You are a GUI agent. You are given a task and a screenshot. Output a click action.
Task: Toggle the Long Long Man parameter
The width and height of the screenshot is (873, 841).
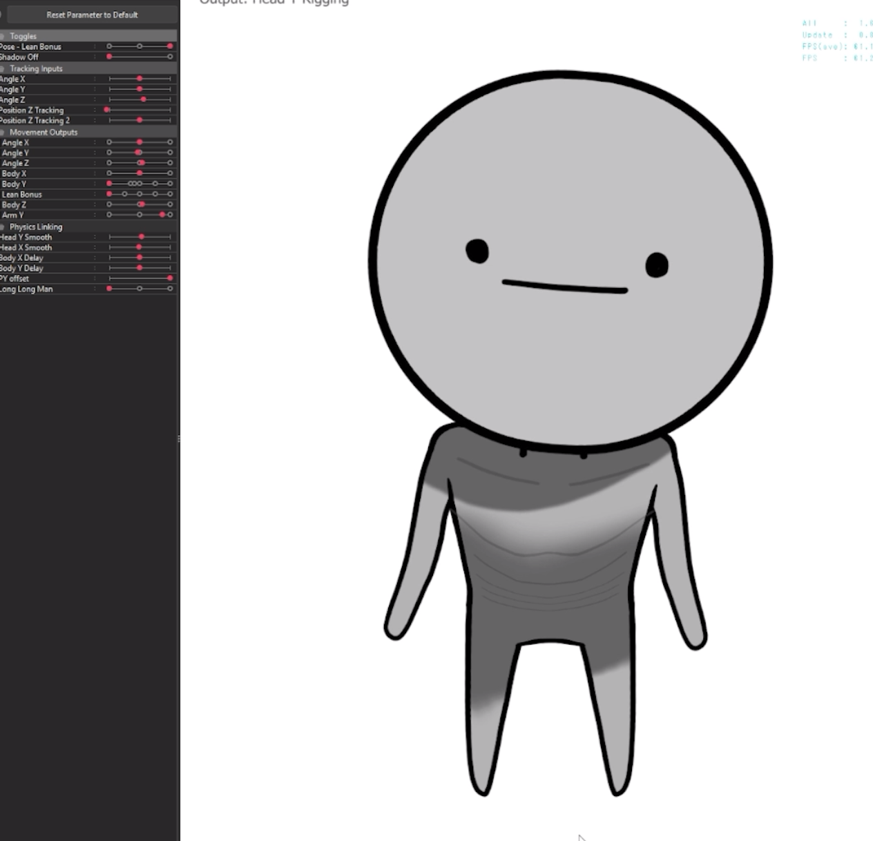[108, 289]
